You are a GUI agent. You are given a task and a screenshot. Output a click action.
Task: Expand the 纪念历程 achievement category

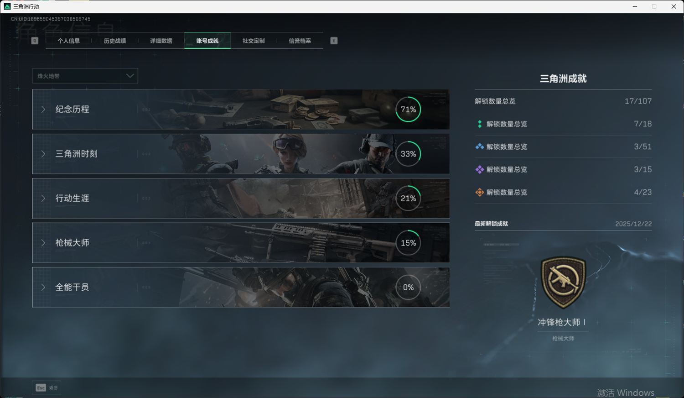[x=72, y=110]
